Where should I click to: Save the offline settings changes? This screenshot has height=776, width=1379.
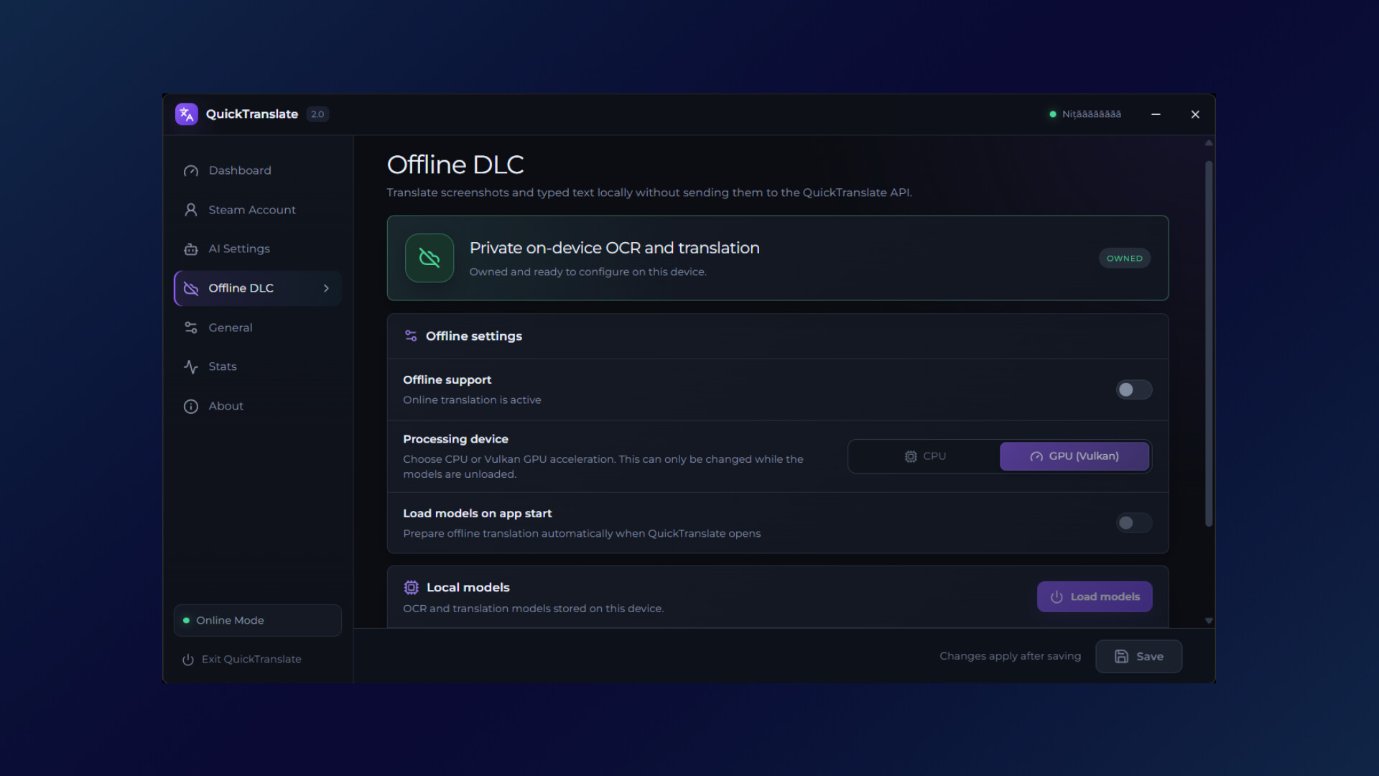coord(1138,656)
